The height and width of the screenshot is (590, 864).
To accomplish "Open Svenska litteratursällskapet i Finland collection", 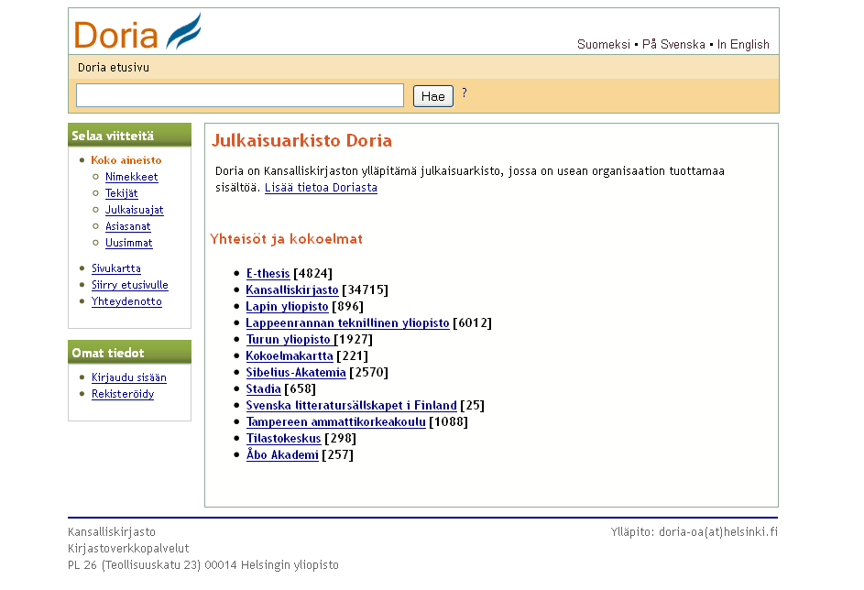I will (x=352, y=406).
